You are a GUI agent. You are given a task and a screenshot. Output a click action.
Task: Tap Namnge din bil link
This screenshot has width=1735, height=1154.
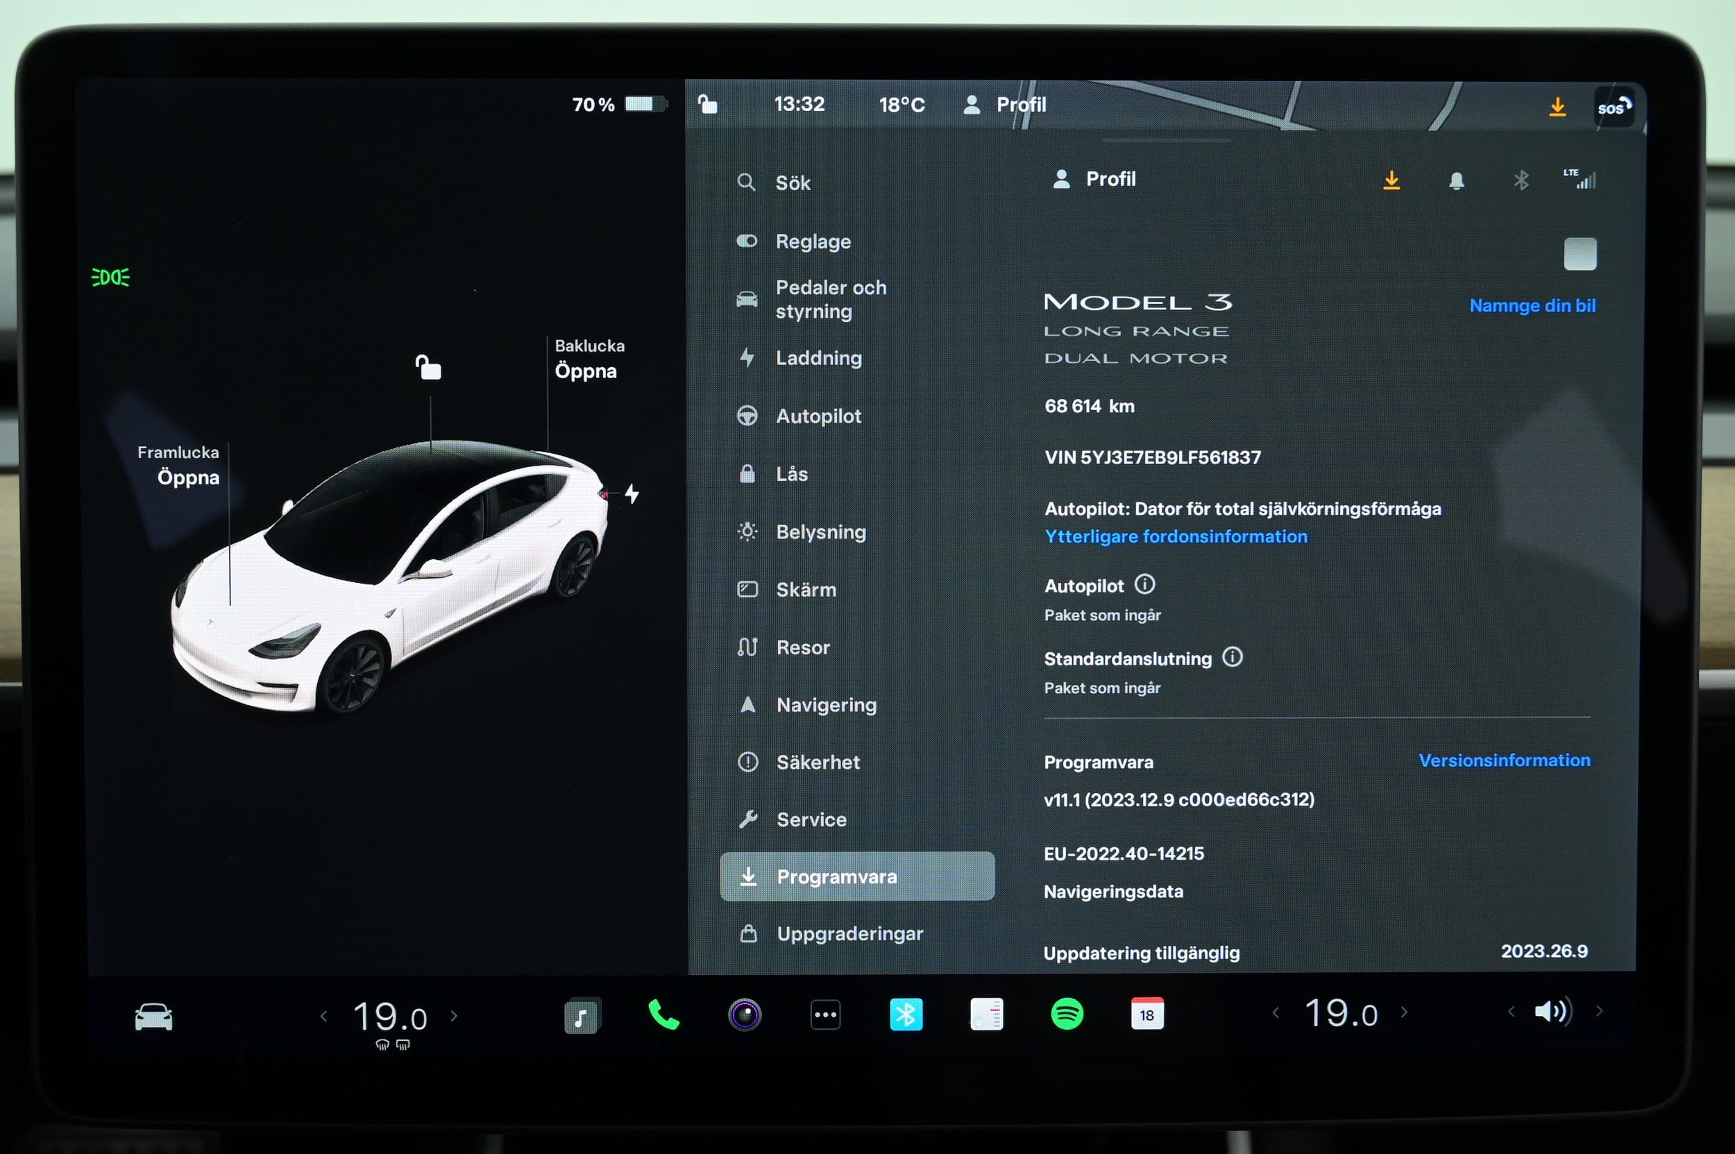coord(1532,305)
